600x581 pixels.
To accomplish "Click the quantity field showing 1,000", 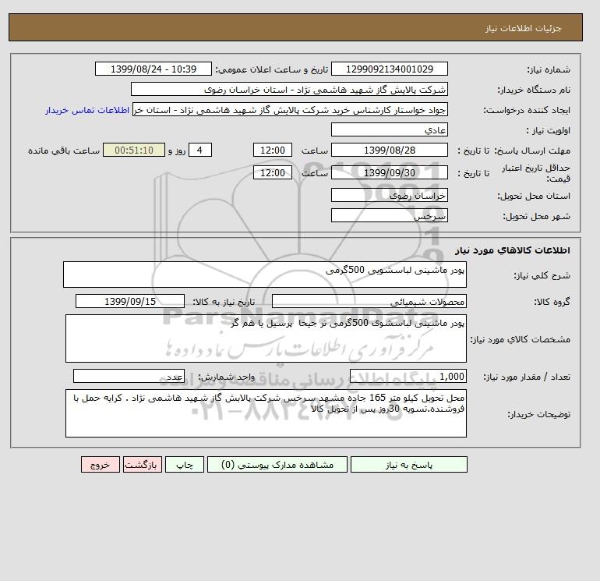I will point(408,377).
